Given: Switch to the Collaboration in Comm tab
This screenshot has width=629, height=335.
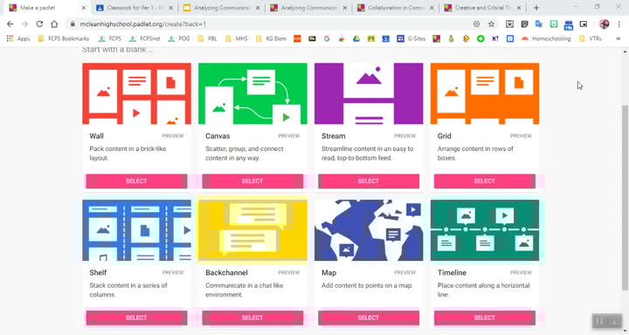Looking at the screenshot, I should click(395, 8).
